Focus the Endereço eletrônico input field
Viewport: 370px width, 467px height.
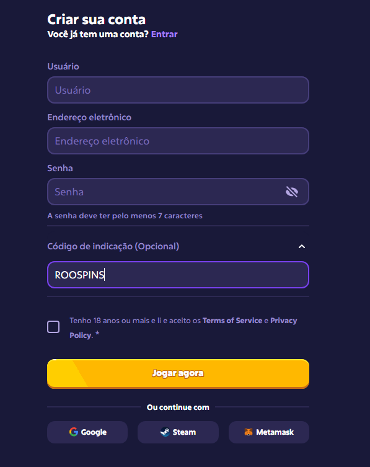178,141
